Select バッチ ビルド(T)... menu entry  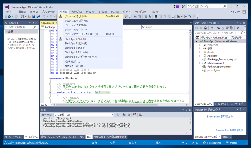(90, 62)
